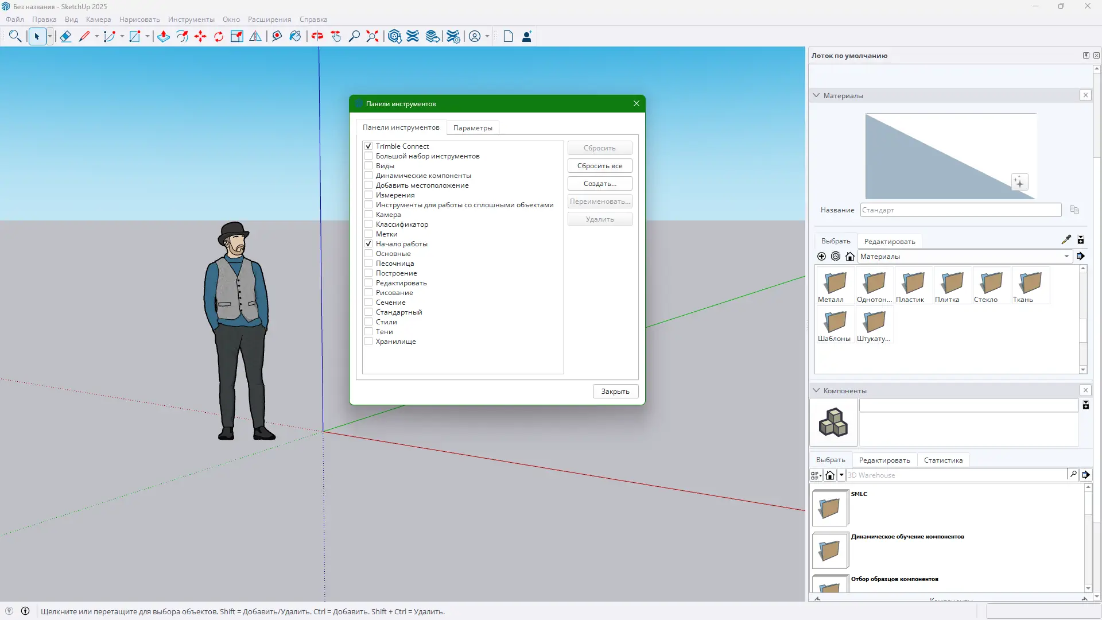Switch to the Параметры tab
1102x620 pixels.
click(x=472, y=128)
